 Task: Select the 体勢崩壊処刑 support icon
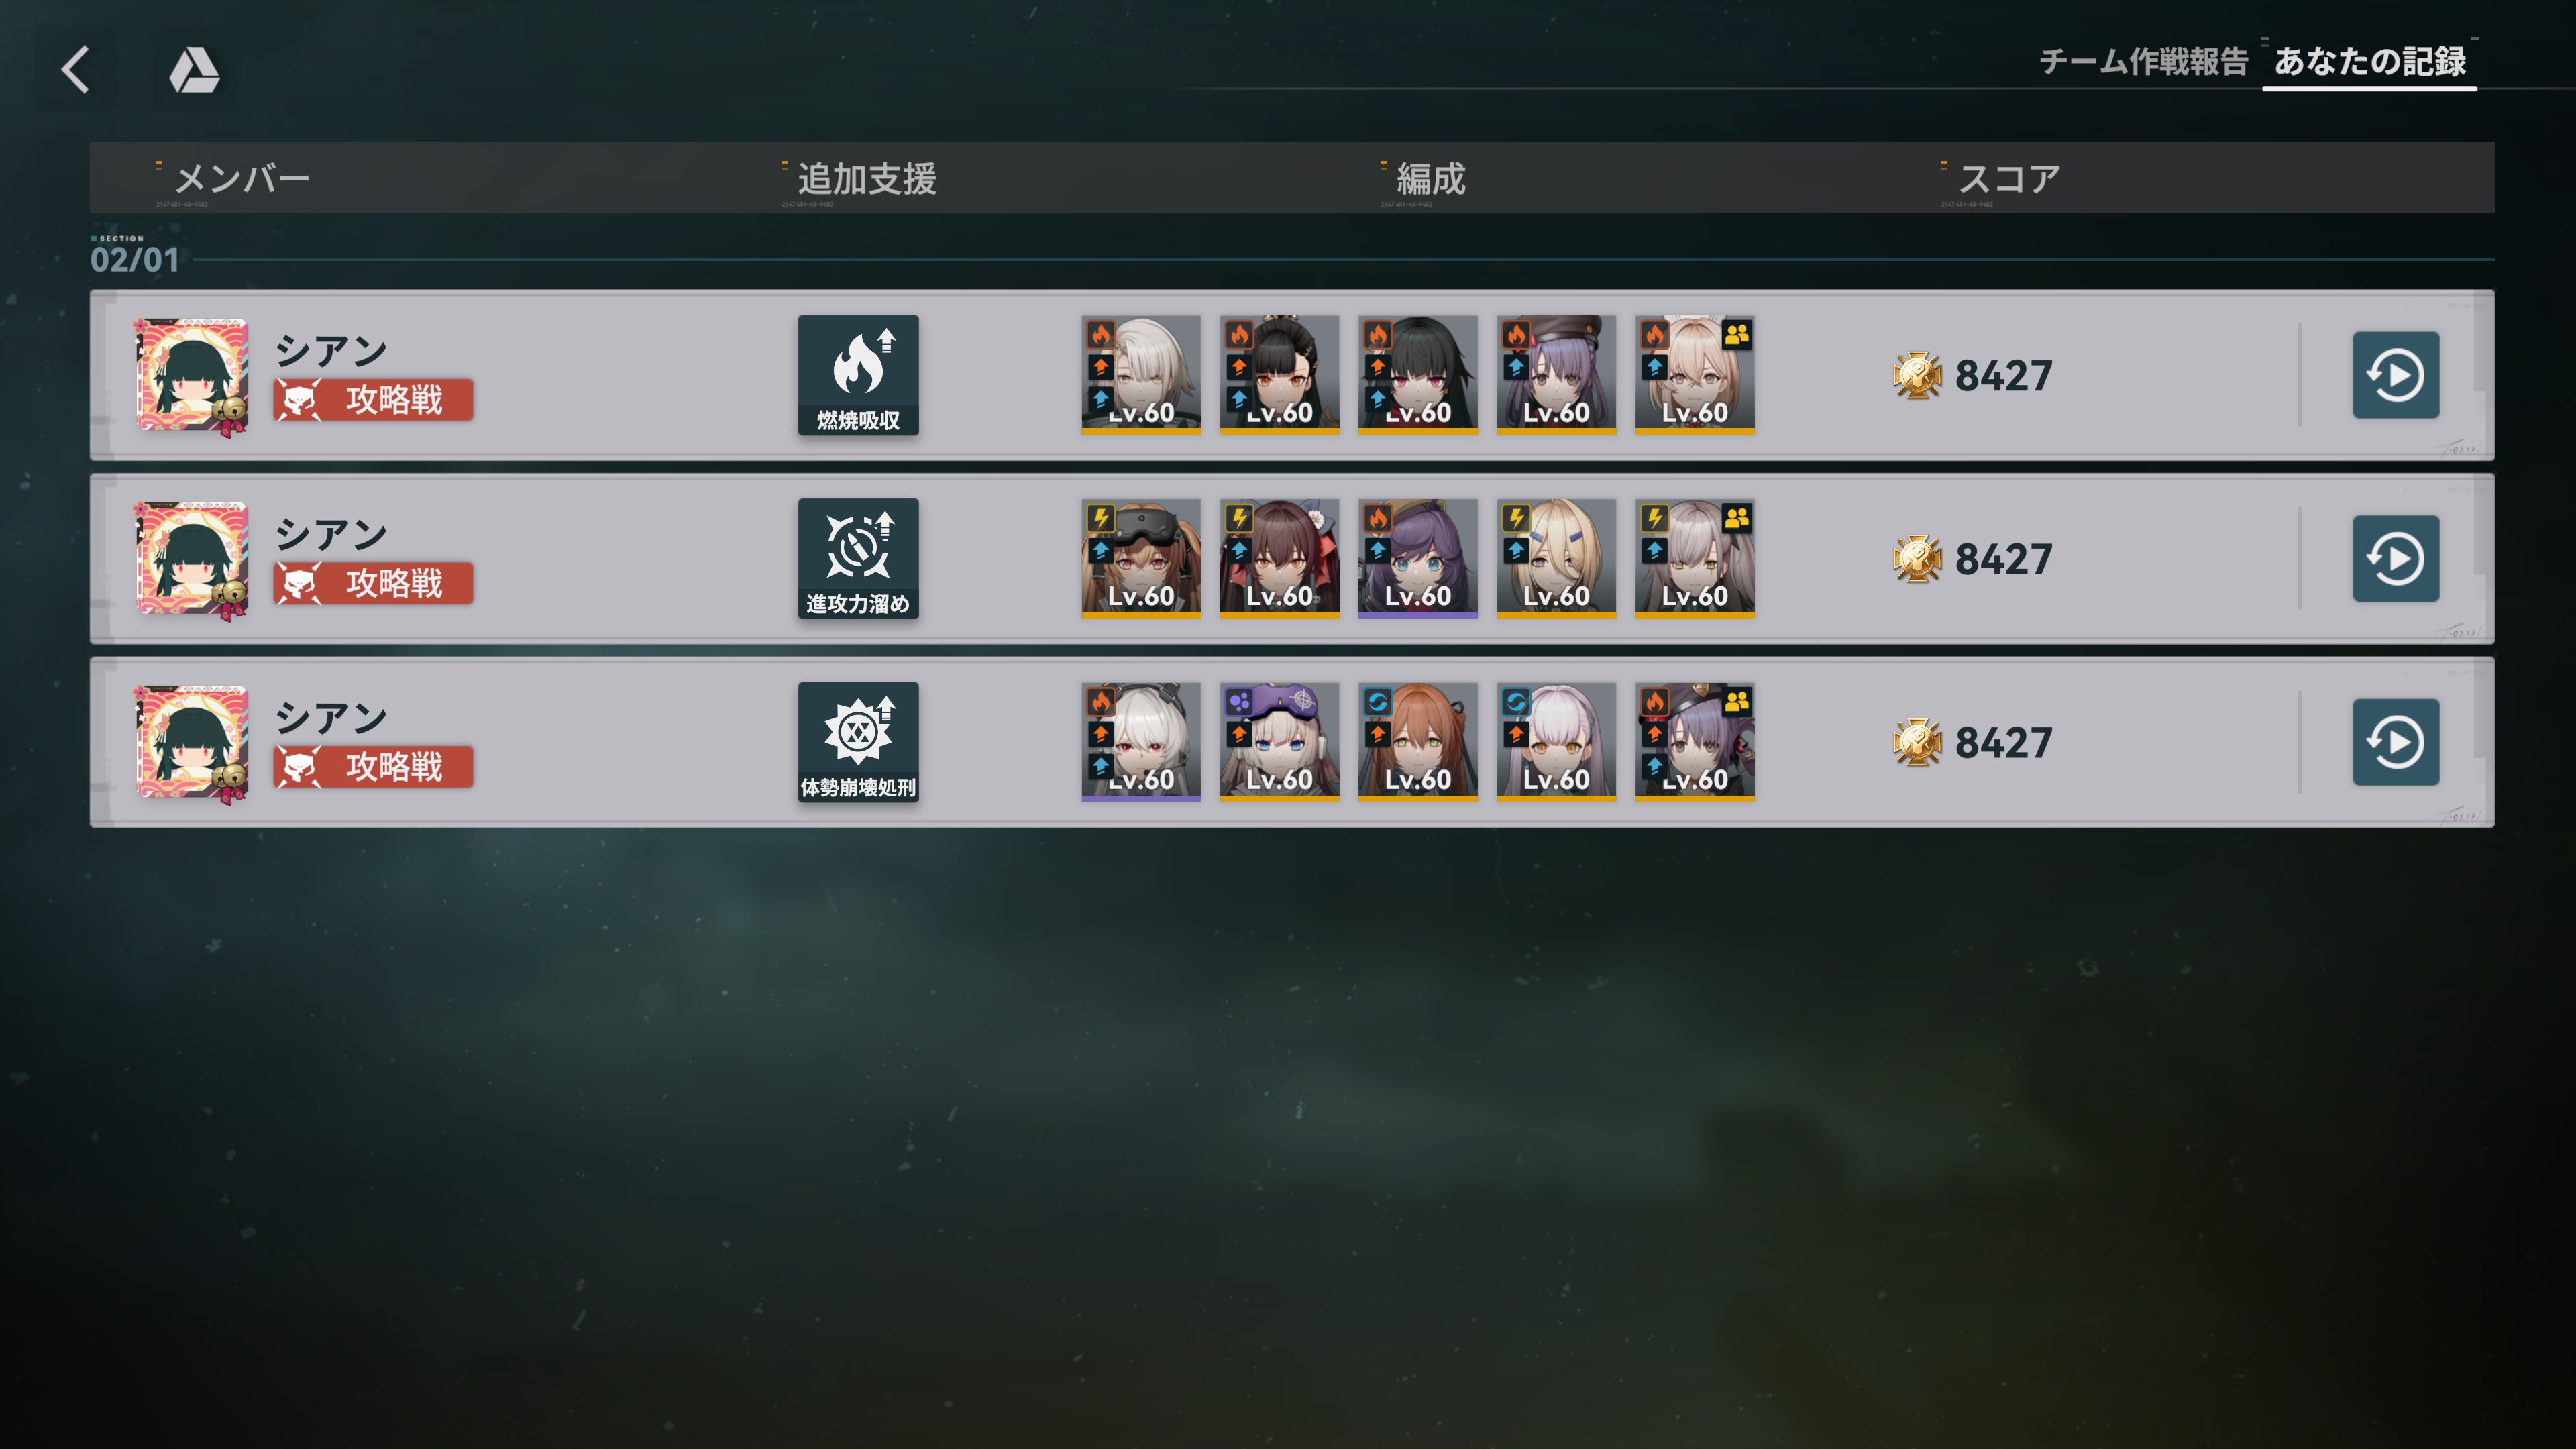858,742
